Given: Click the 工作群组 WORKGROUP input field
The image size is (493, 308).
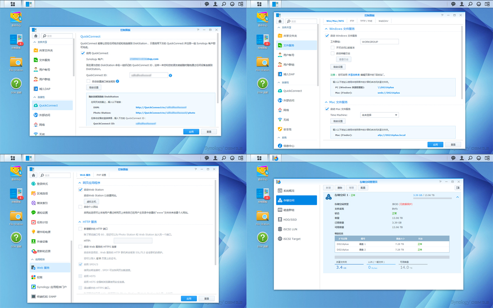Looking at the screenshot, I should [x=379, y=42].
